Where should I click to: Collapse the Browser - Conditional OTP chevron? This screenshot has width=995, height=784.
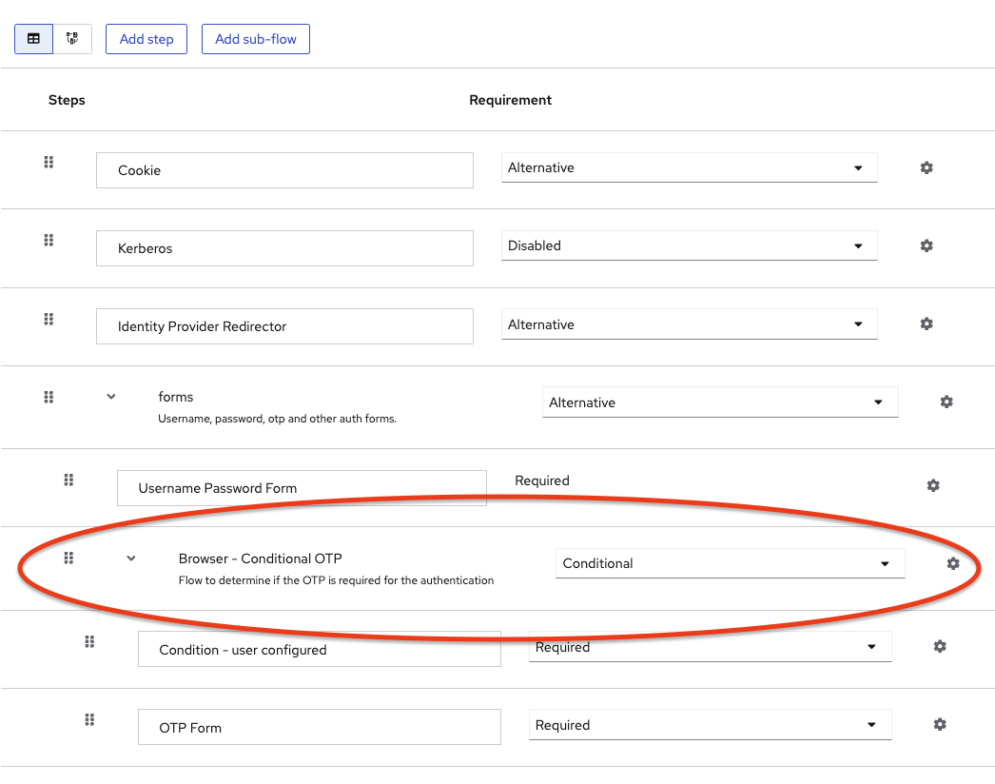point(131,559)
